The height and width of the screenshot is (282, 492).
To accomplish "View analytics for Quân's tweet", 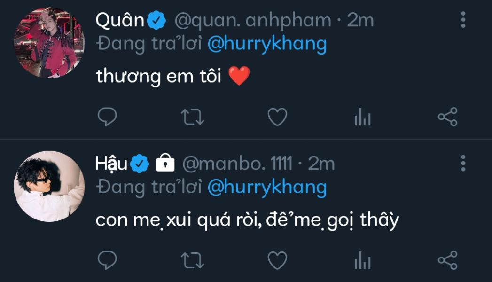I will pos(362,117).
